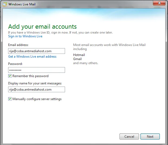Click the Display name for sent messages field
Screen dimensions: 168x145
pos(37,89)
